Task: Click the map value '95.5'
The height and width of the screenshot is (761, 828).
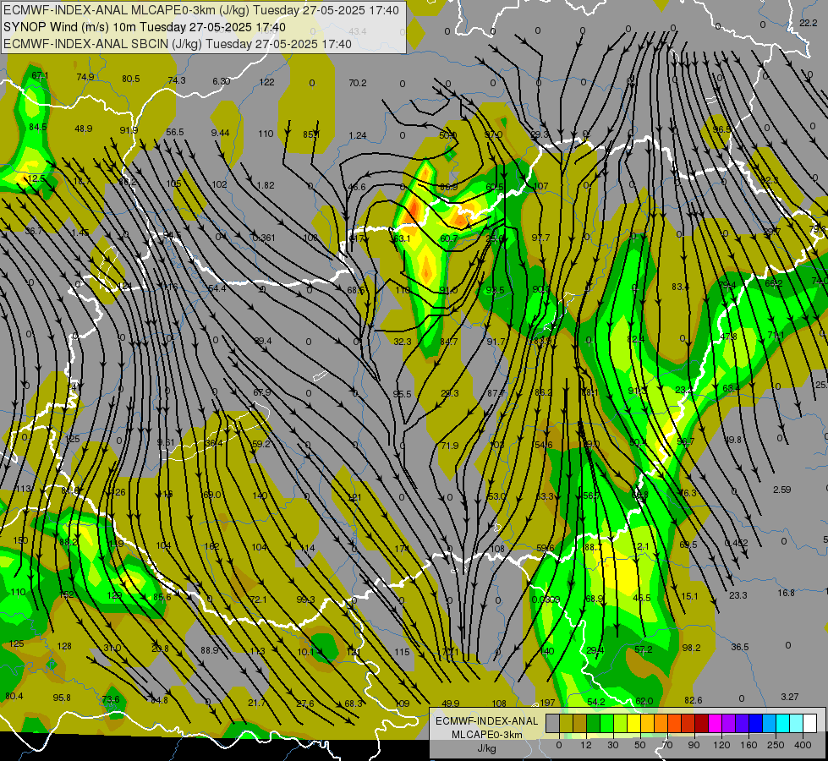Action: pos(402,394)
